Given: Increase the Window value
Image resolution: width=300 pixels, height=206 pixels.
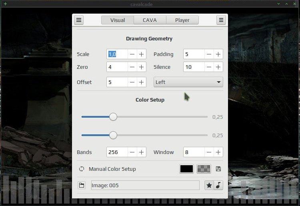Looking at the screenshot, I should pyautogui.click(x=218, y=152).
